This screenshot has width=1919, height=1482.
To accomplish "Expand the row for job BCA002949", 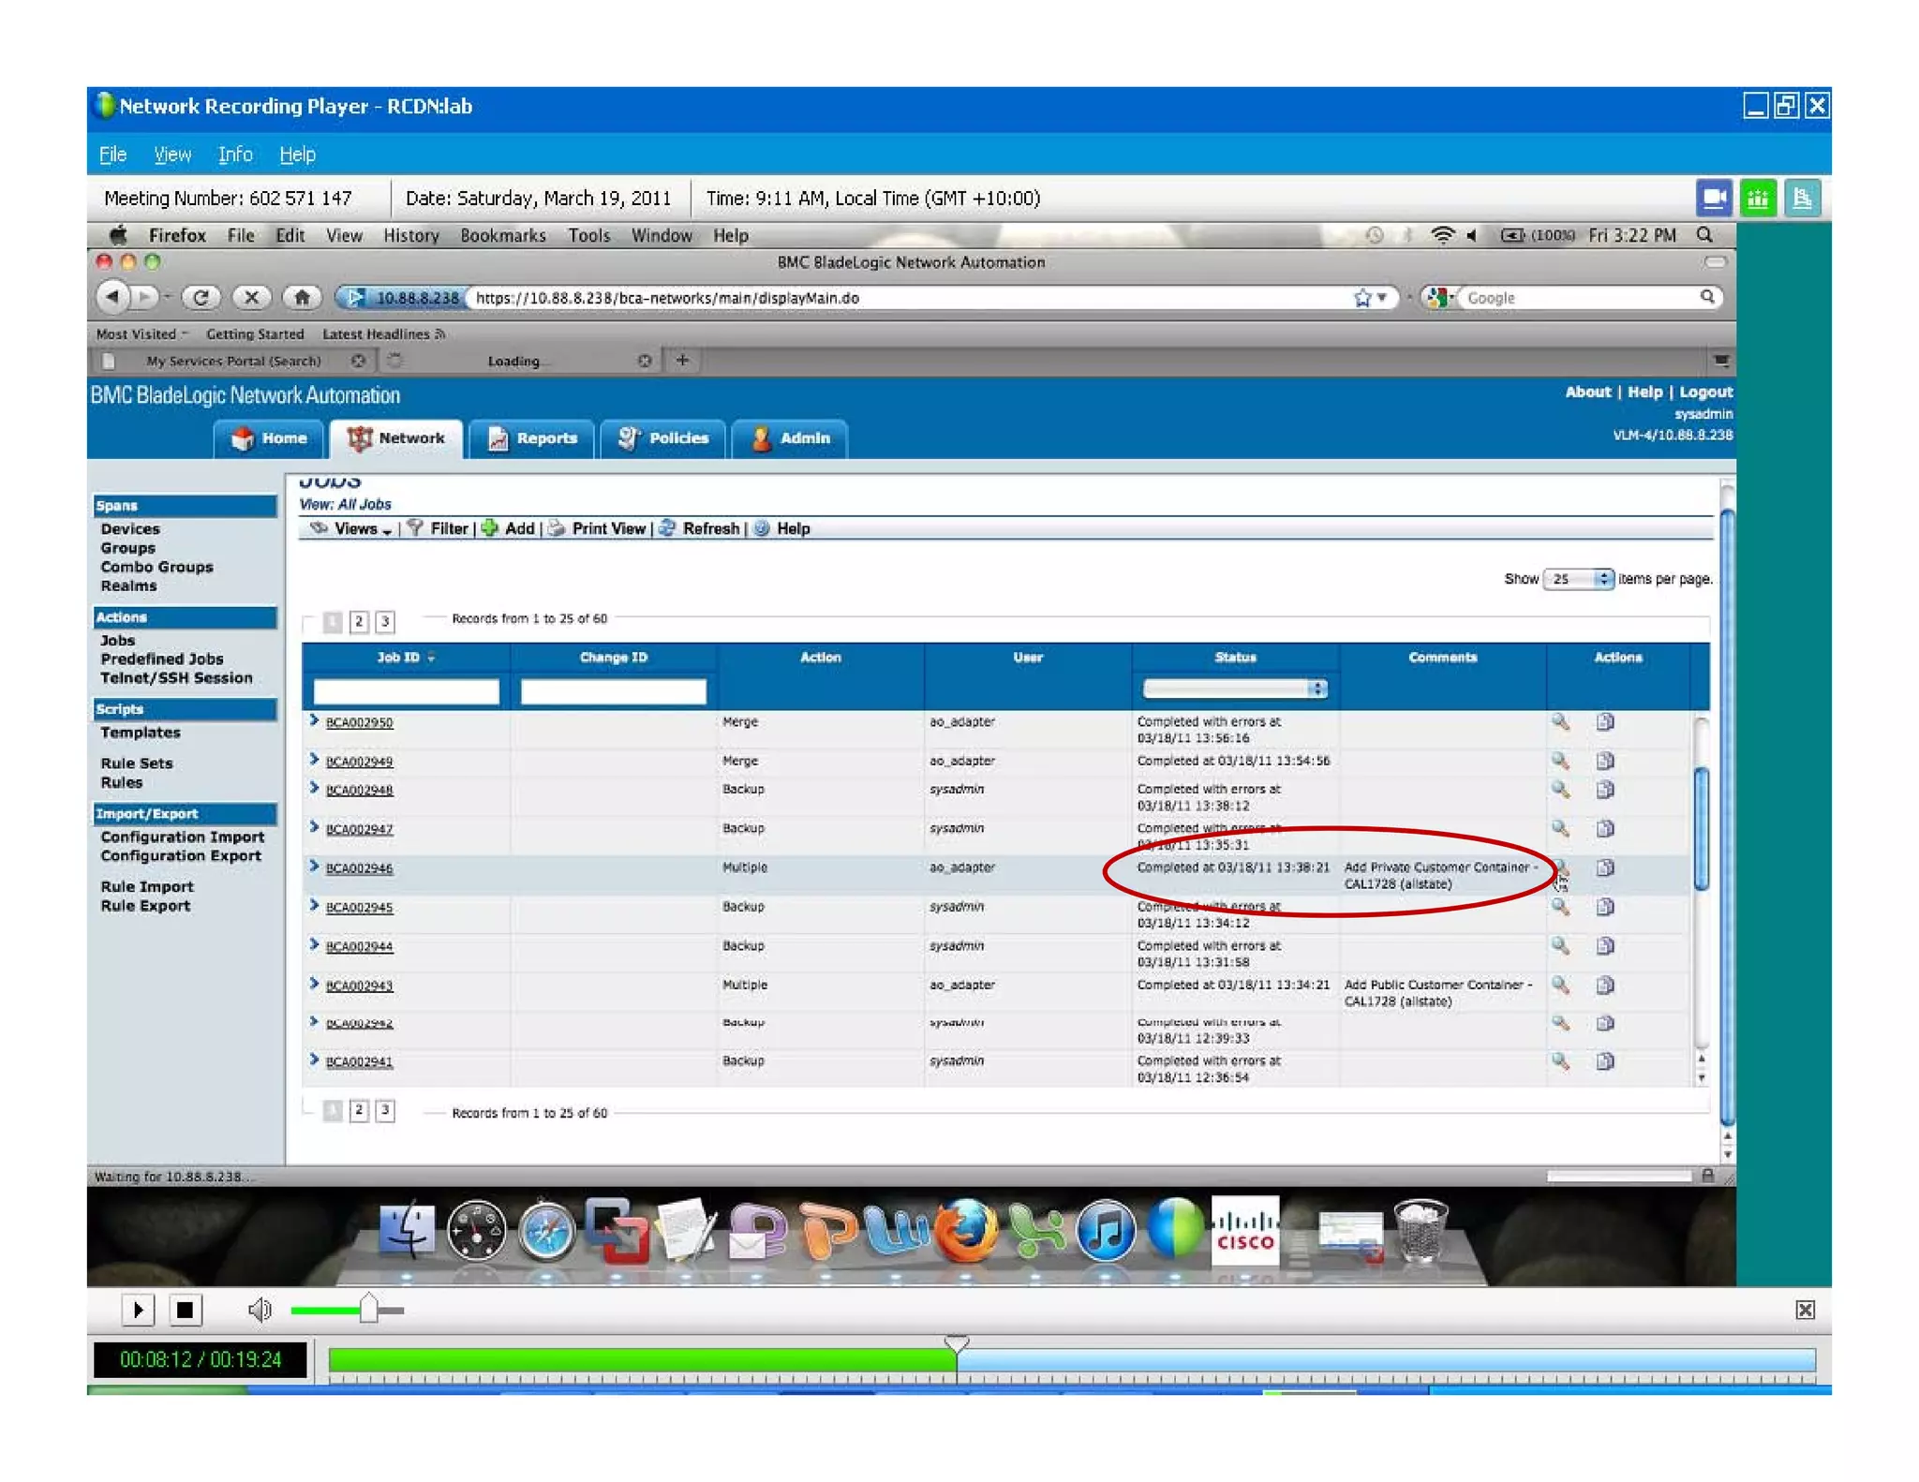I will 314,760.
